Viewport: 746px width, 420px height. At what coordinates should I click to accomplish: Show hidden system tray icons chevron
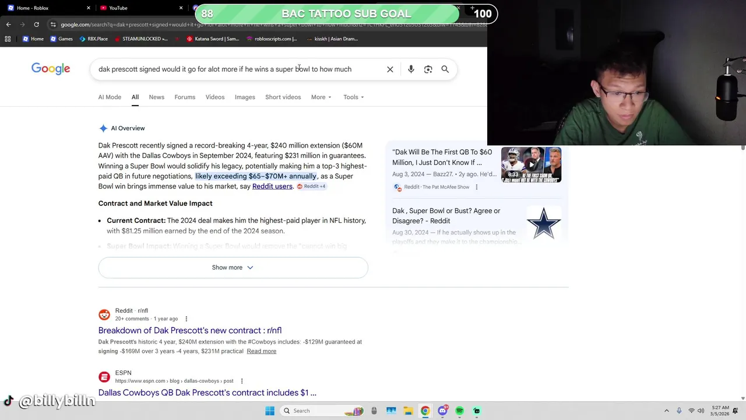667,411
